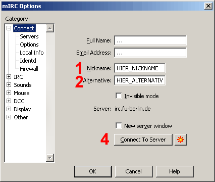Select the Display category label

22,109
